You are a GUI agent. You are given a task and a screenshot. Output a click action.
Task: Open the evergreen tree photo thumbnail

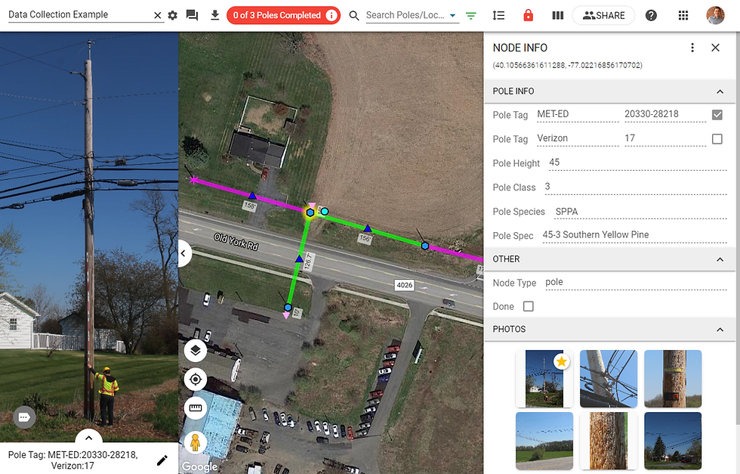(x=673, y=441)
